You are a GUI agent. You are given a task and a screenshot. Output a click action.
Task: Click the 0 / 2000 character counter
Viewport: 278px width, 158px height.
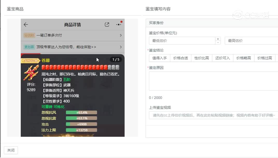[156, 98]
